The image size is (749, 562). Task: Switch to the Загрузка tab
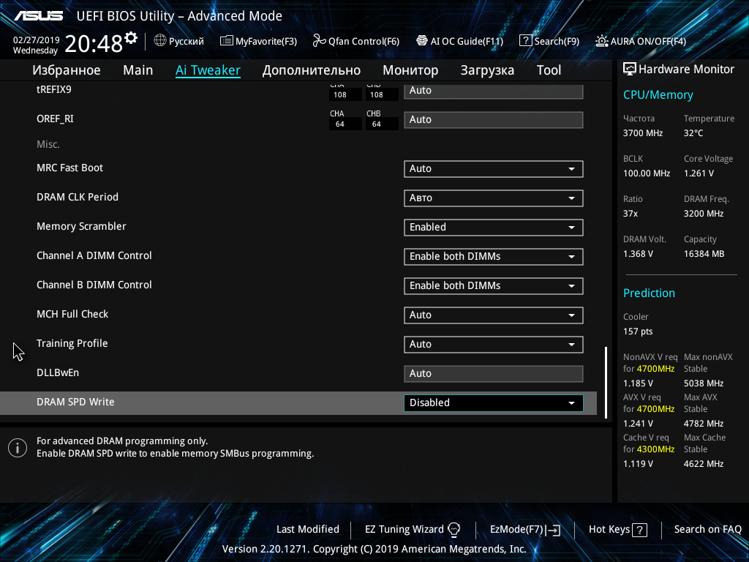pyautogui.click(x=487, y=70)
